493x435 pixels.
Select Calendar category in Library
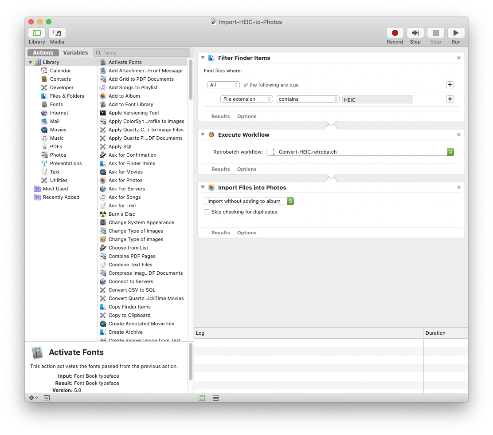coord(60,71)
